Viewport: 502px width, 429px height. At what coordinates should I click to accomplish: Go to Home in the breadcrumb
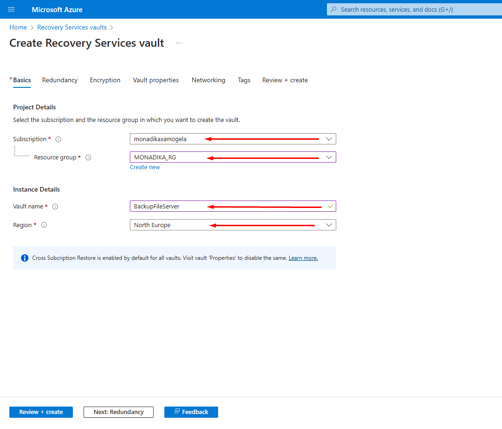(x=18, y=27)
